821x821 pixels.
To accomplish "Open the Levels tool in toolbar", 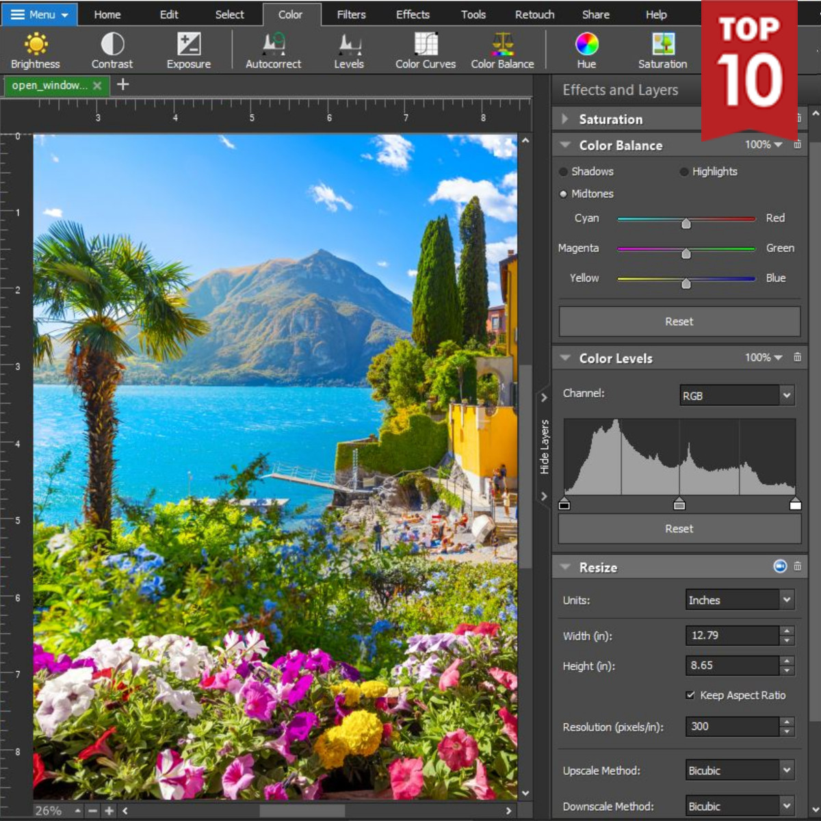I will (x=349, y=51).
